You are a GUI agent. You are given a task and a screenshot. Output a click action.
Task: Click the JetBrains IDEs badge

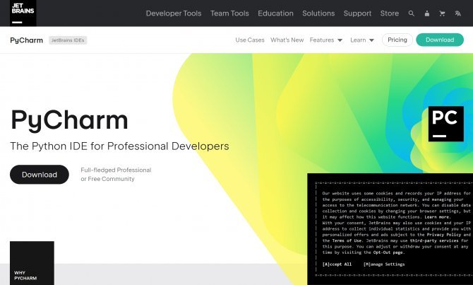point(68,40)
